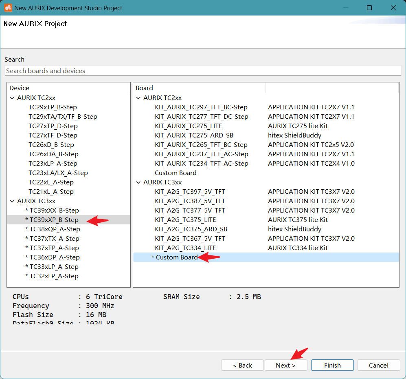Click the AURIX TC275 lite Kit description
Image resolution: width=406 pixels, height=379 pixels.
pos(298,126)
